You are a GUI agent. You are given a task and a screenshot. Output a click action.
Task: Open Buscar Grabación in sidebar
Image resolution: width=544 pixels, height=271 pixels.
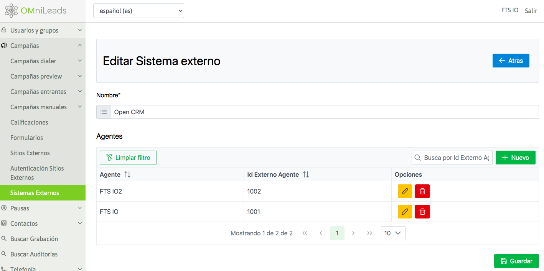point(34,239)
